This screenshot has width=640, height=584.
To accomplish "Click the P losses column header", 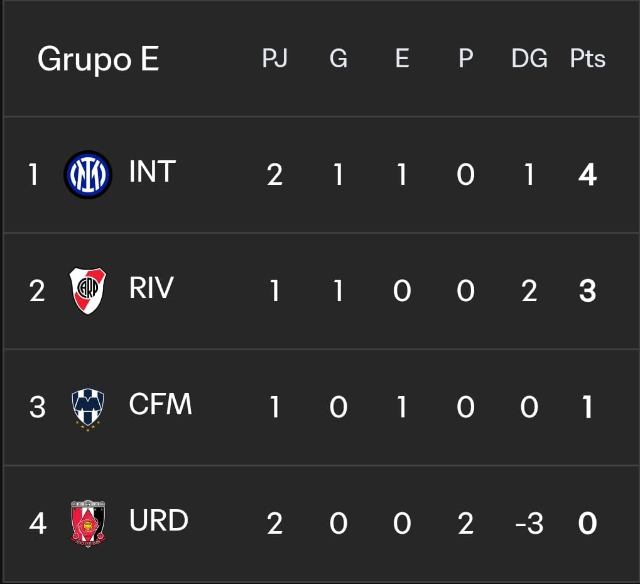I will [x=466, y=58].
